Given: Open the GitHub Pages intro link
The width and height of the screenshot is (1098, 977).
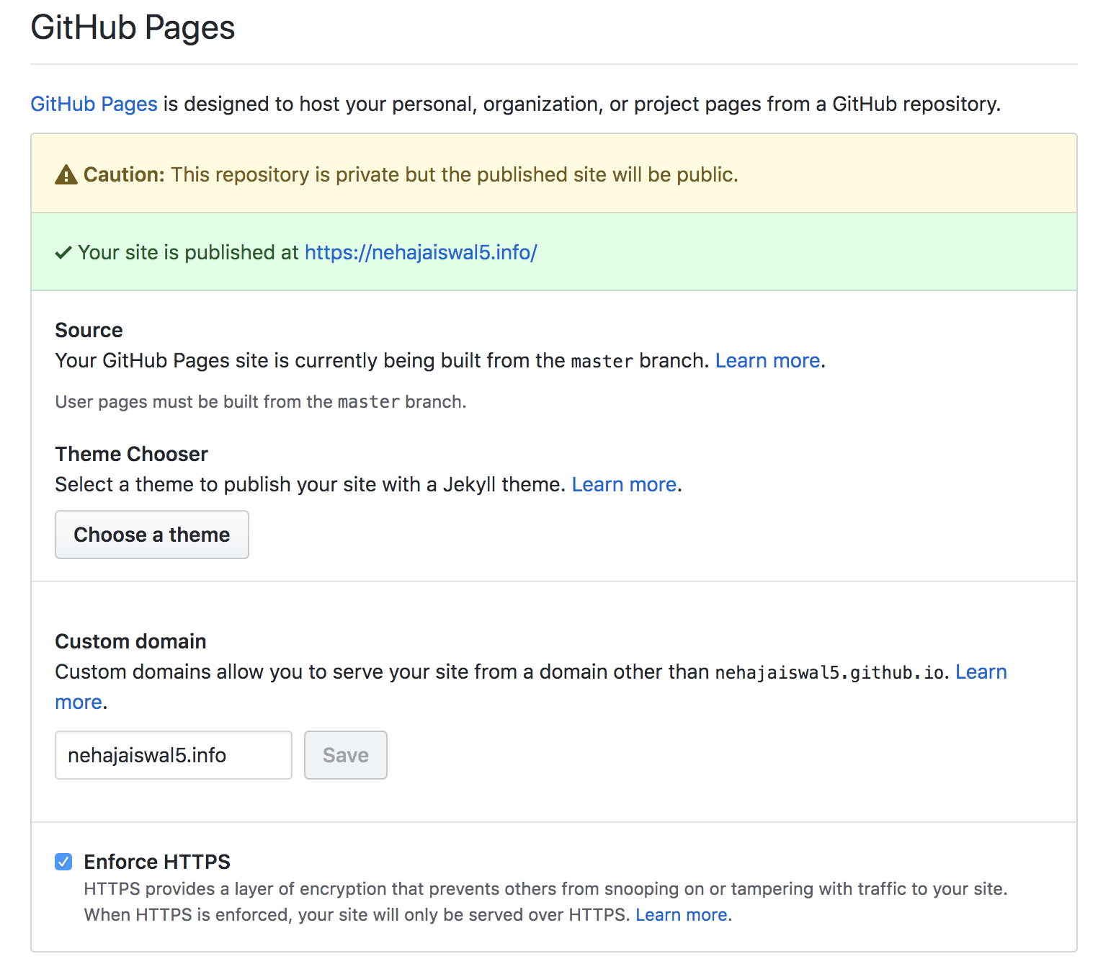Looking at the screenshot, I should coord(94,104).
